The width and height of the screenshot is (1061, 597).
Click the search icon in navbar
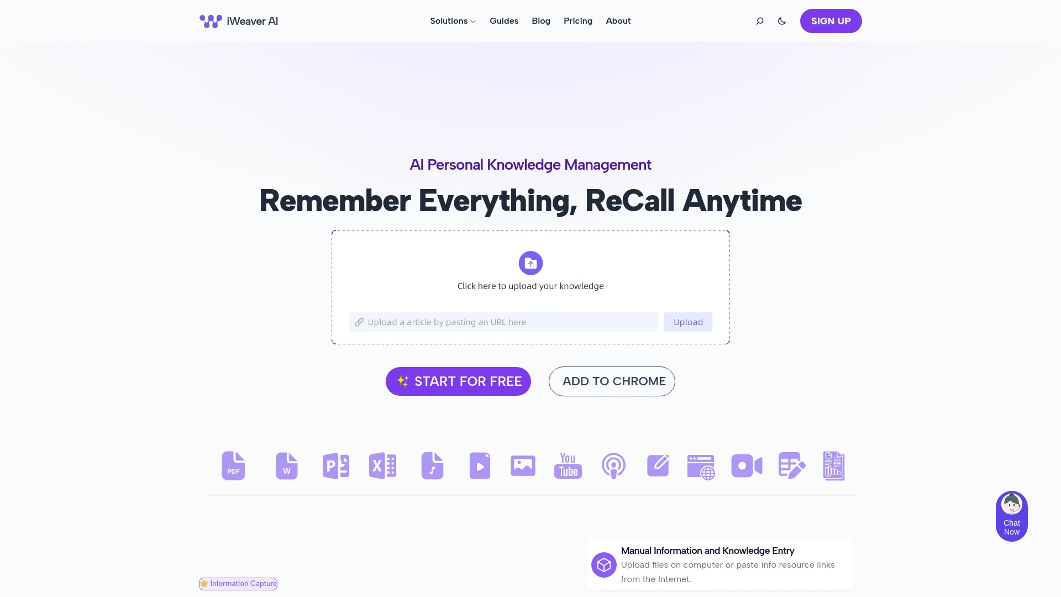click(x=760, y=21)
